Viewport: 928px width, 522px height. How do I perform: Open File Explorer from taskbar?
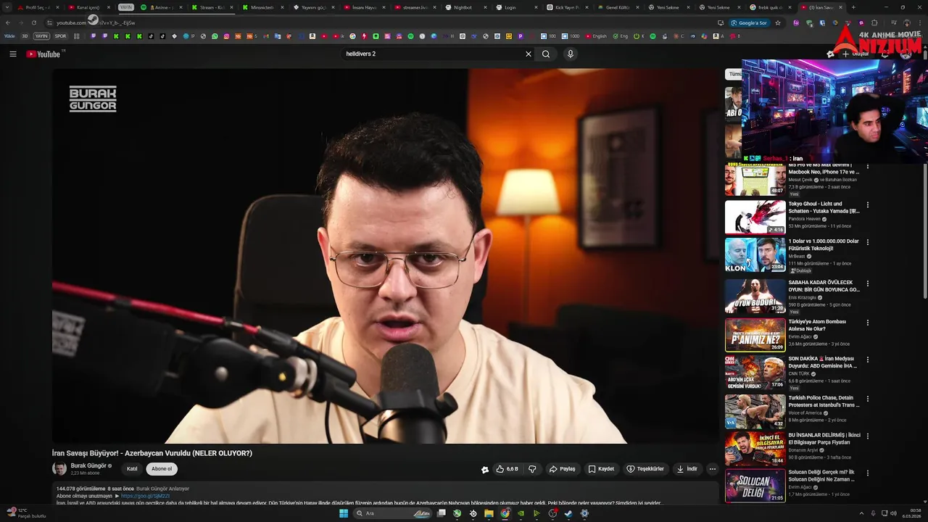[x=489, y=513]
